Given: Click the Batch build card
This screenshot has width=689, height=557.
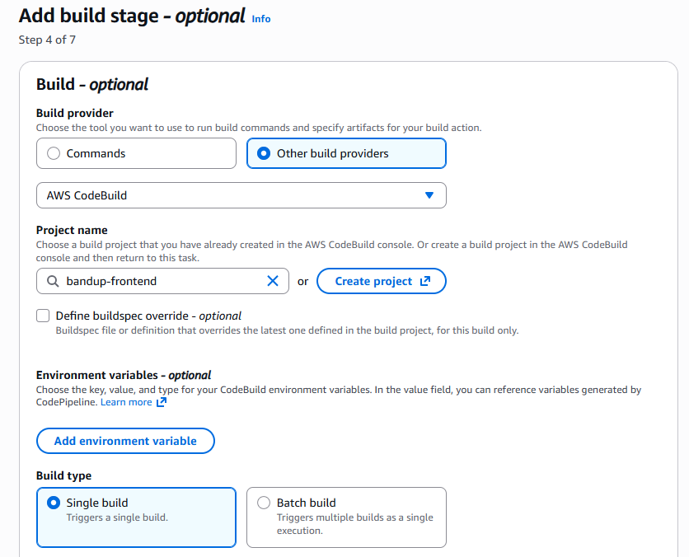Looking at the screenshot, I should (346, 517).
